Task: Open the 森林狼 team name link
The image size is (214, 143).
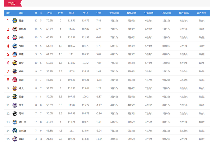Action: tap(22, 131)
